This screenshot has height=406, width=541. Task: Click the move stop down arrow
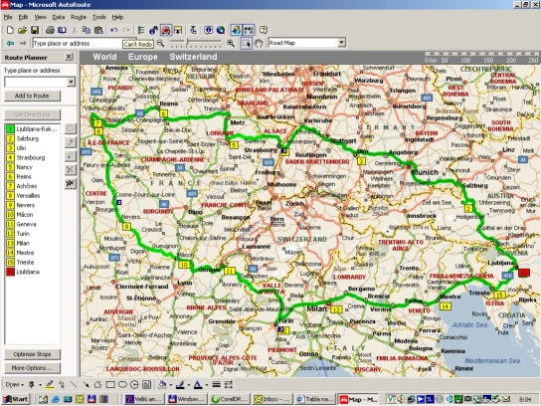70,156
